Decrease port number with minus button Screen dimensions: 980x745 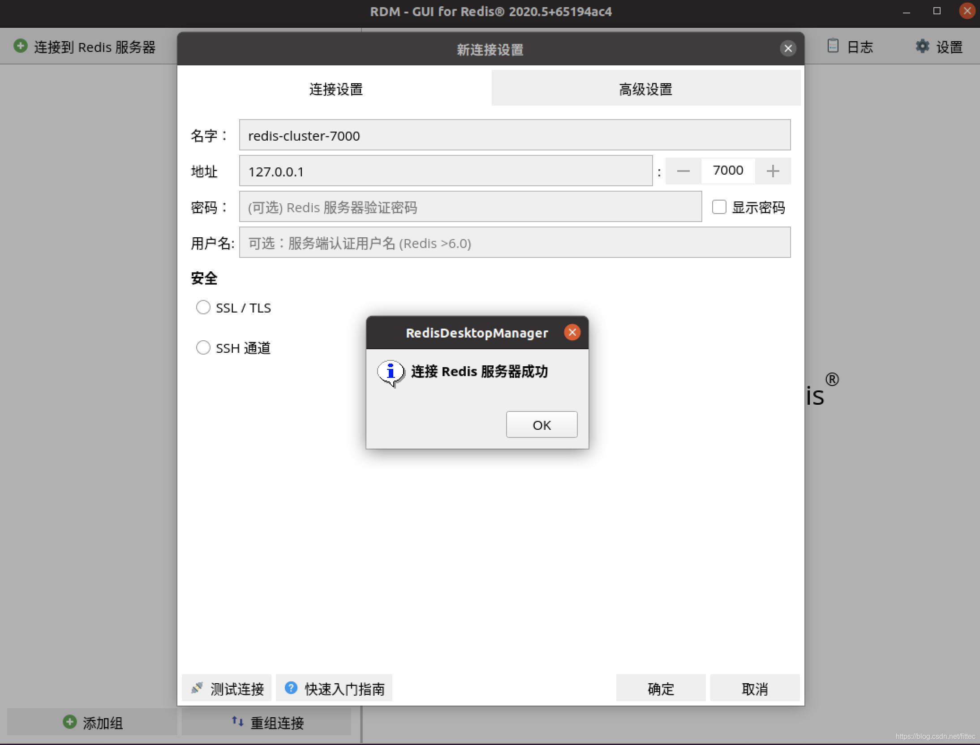[683, 171]
